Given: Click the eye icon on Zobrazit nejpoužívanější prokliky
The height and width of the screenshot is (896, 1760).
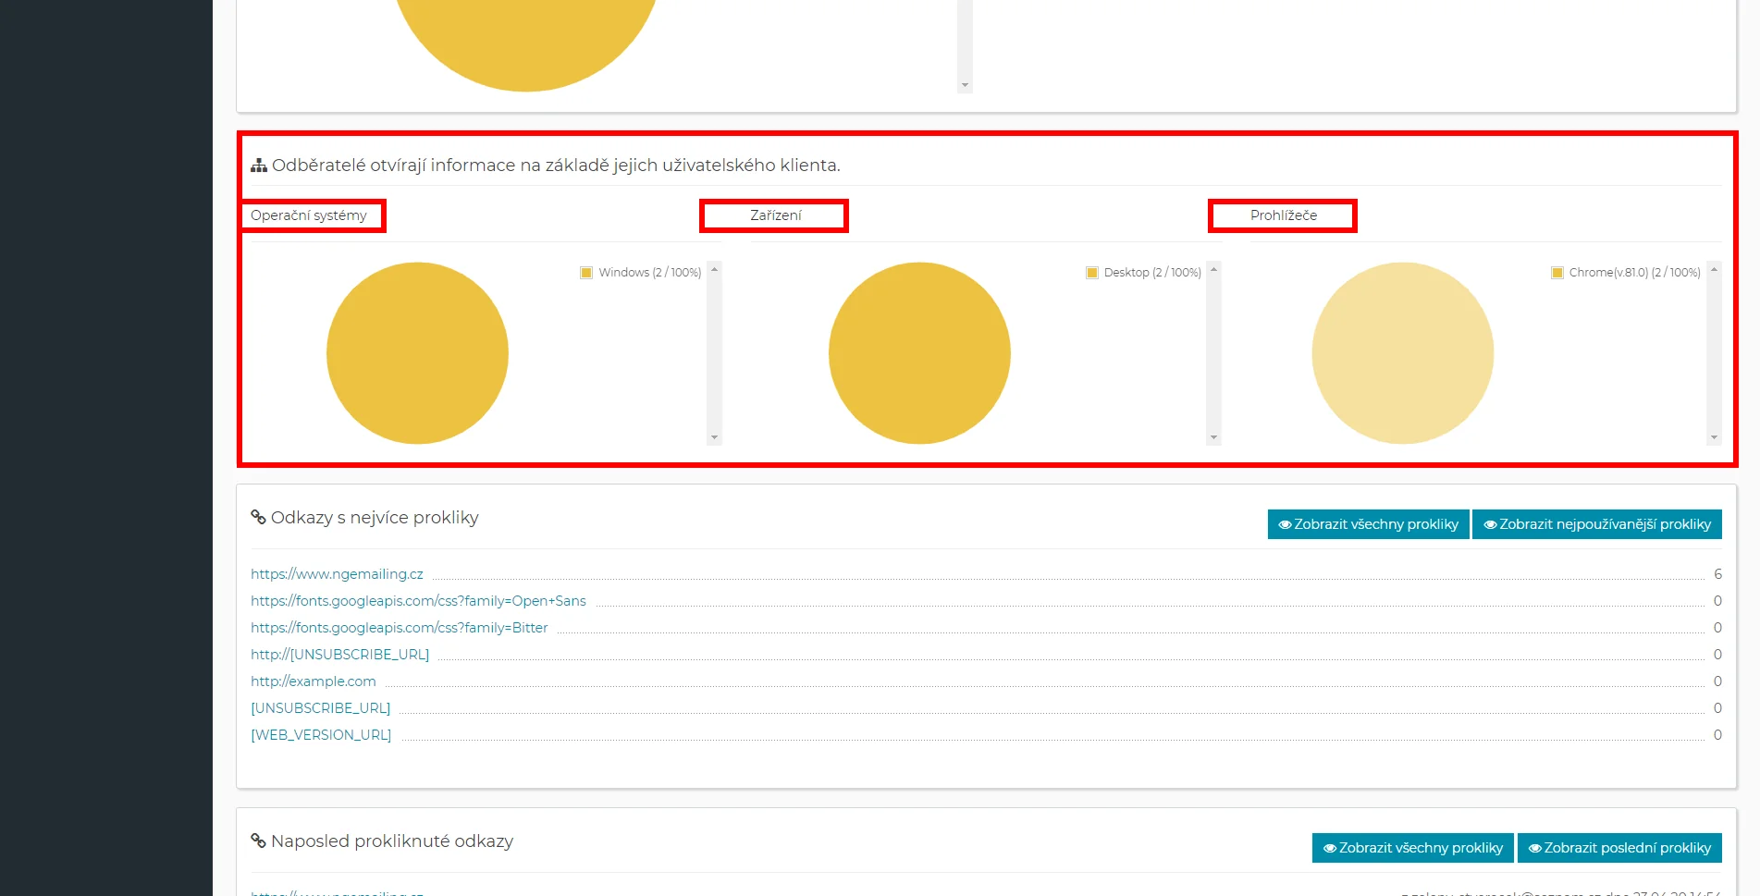Looking at the screenshot, I should coord(1490,524).
